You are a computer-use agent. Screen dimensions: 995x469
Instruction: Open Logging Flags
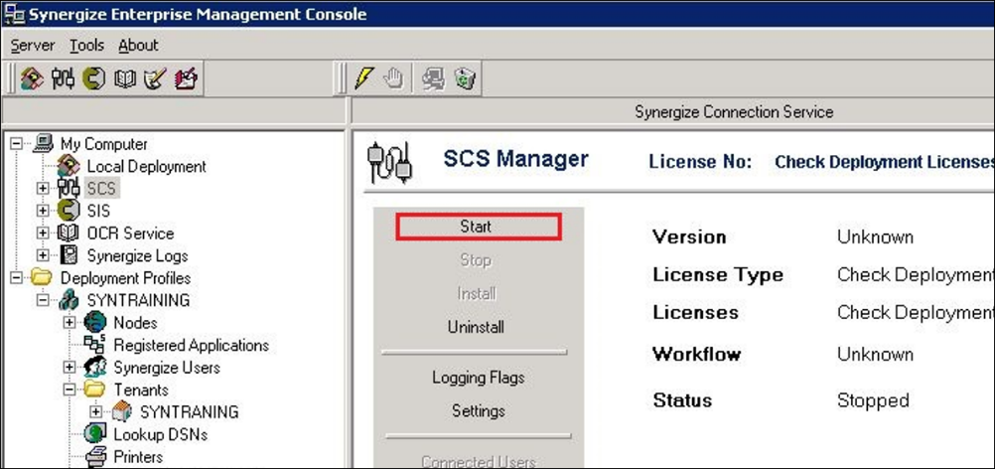click(479, 378)
